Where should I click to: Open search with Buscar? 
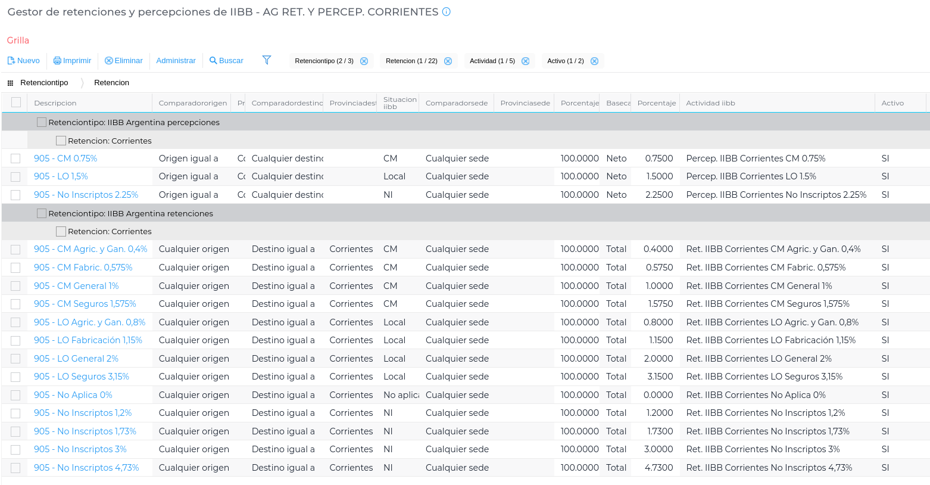pyautogui.click(x=226, y=61)
